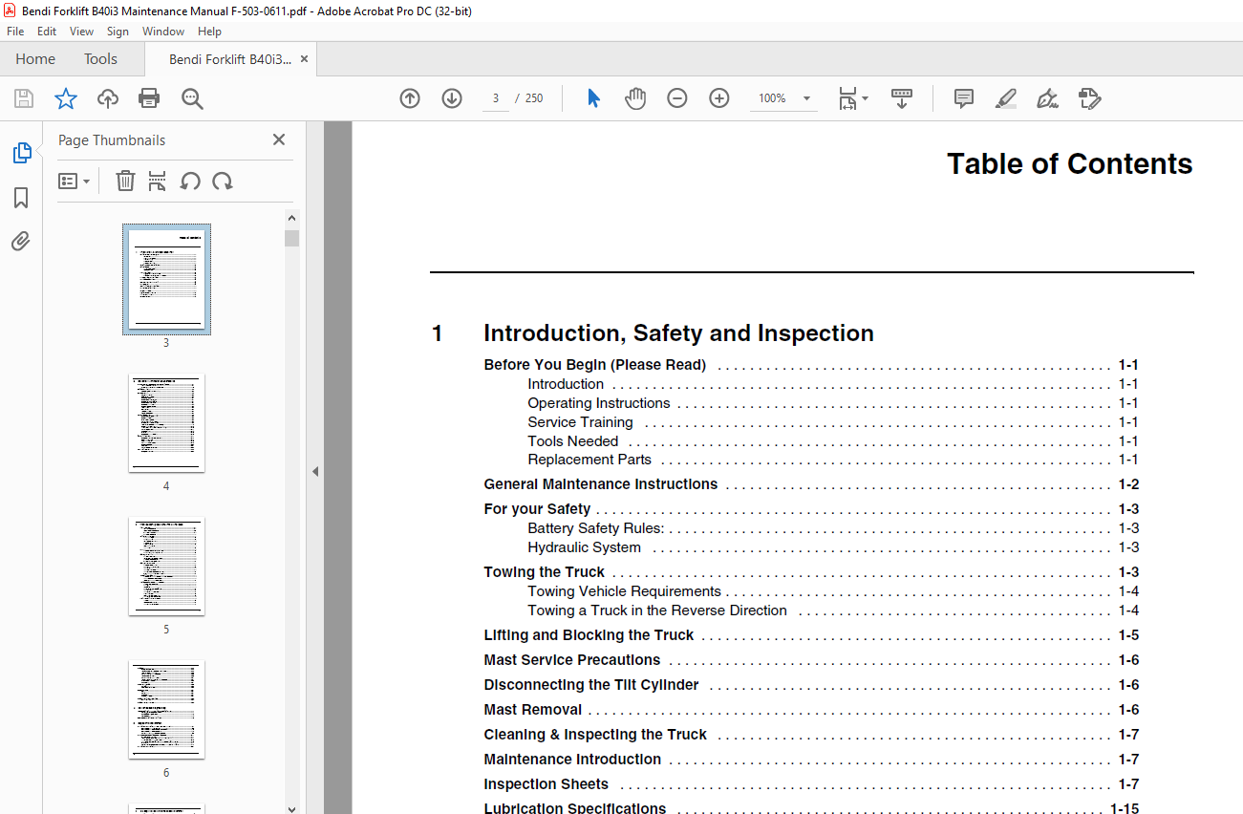Select page 6 thumbnail
1243x814 pixels.
tap(166, 710)
